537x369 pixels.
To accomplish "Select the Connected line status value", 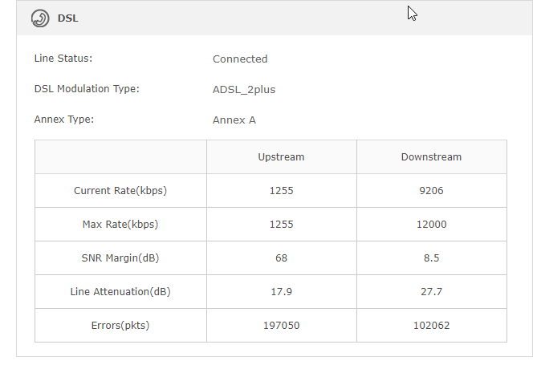I will pyautogui.click(x=240, y=59).
